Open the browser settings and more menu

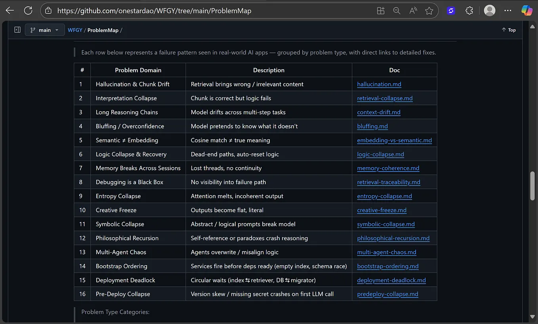pos(508,11)
